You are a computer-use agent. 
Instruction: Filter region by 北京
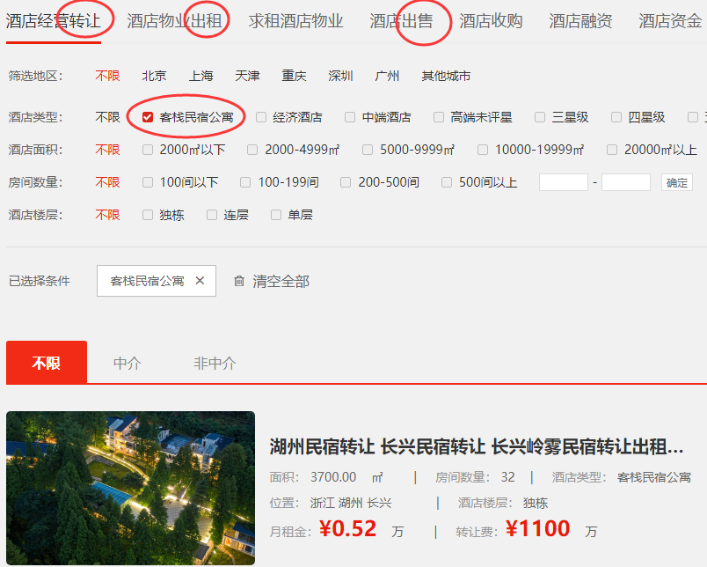click(154, 76)
